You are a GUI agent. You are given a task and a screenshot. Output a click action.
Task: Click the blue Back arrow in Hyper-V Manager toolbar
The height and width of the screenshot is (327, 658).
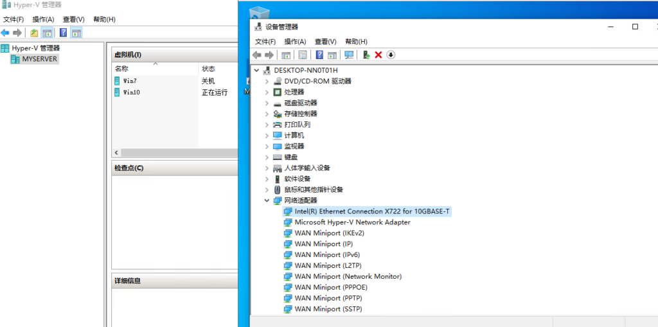tap(5, 33)
